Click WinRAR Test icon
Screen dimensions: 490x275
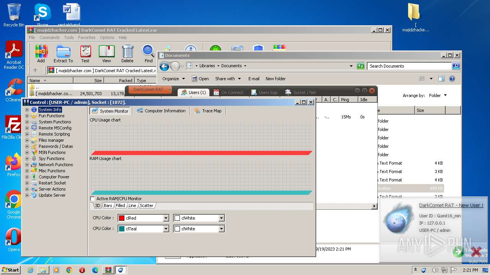85,51
